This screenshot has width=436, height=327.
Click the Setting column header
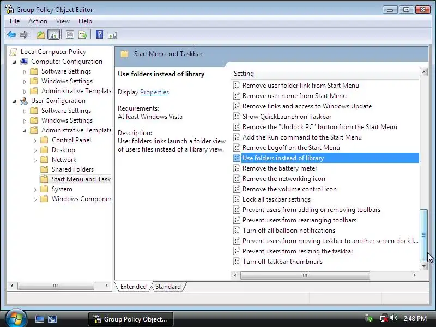[x=325, y=74]
